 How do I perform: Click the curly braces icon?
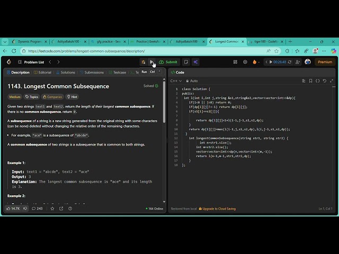tap(318, 81)
